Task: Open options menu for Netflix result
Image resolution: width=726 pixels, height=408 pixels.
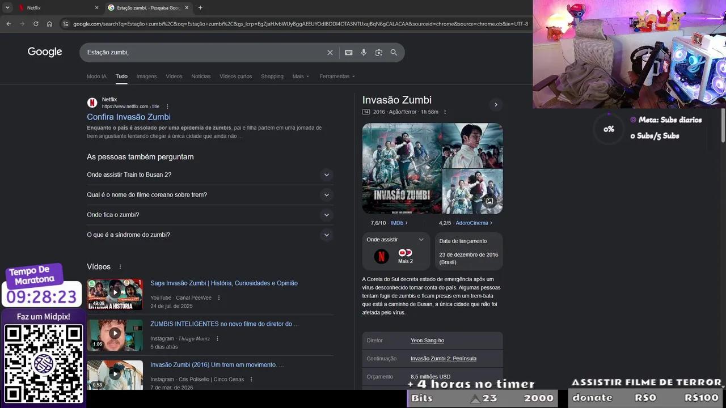Action: point(167,107)
